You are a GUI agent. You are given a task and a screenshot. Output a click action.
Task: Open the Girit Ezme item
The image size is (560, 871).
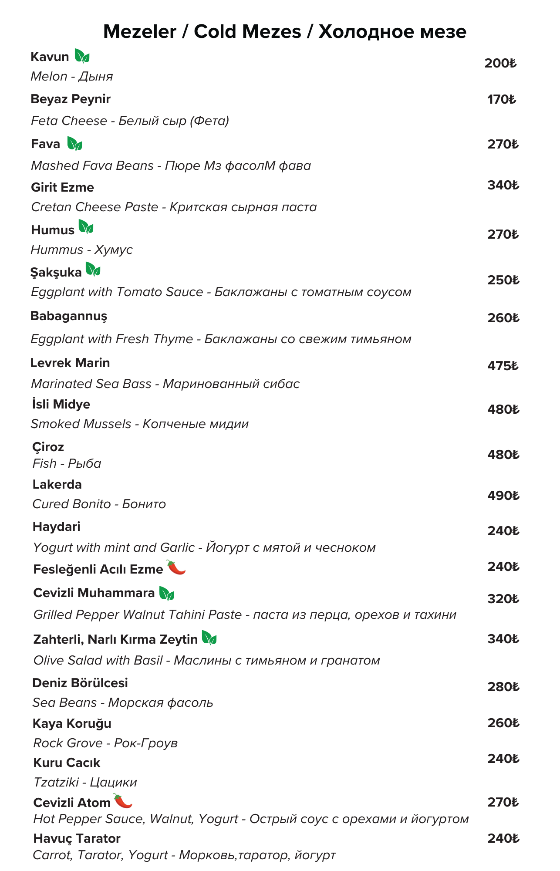63,187
